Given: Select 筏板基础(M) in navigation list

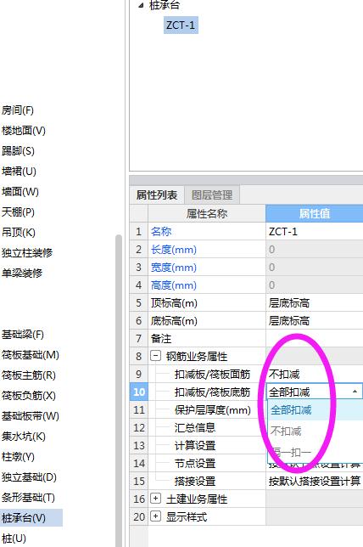Looking at the screenshot, I should (31, 355).
